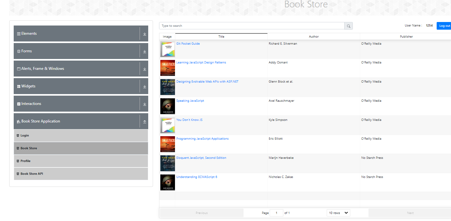Click the Elements hamburger icon

tap(19, 34)
